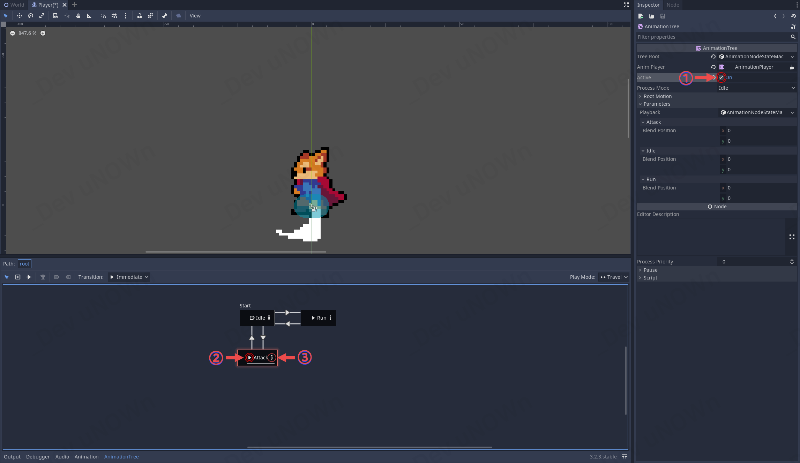800x463 pixels.
Task: Switch to the Node tab
Action: 672,5
